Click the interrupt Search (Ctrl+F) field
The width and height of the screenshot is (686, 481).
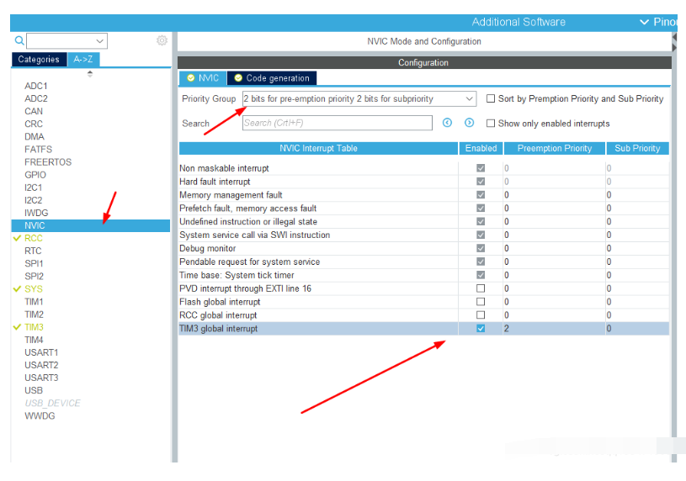[337, 123]
